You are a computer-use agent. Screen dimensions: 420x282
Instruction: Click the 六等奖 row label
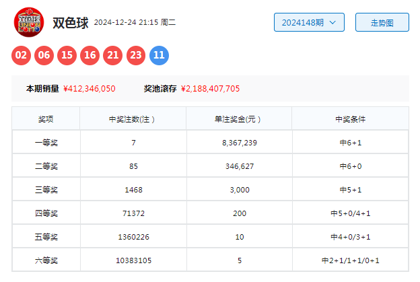pos(46,260)
